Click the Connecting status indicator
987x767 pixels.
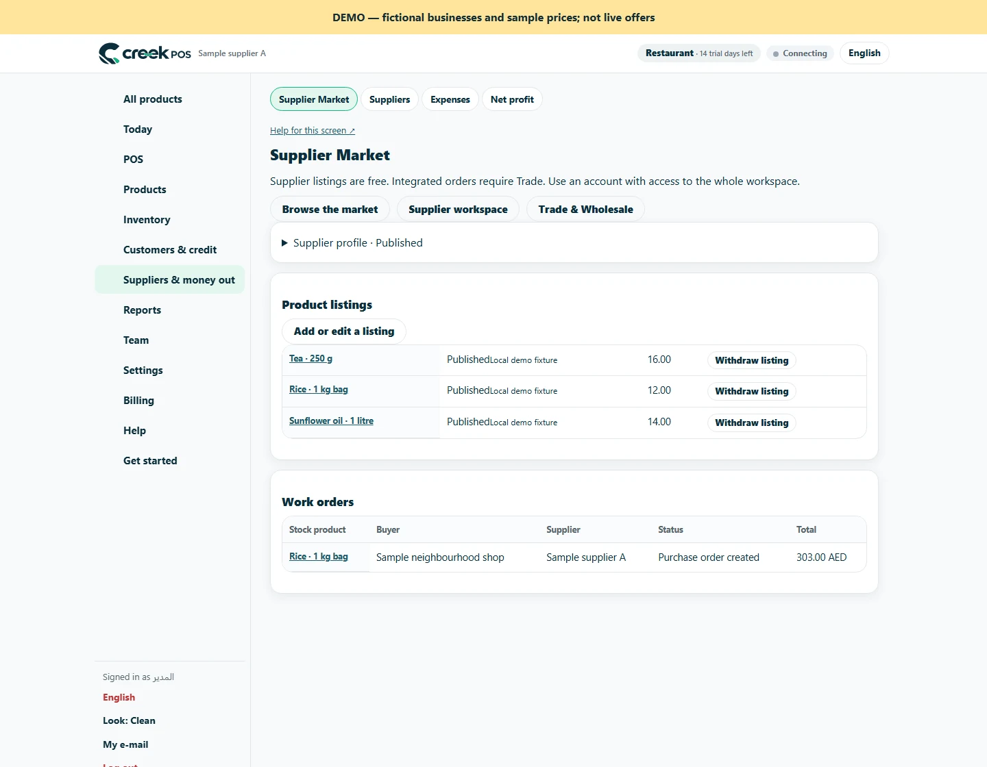pos(800,53)
